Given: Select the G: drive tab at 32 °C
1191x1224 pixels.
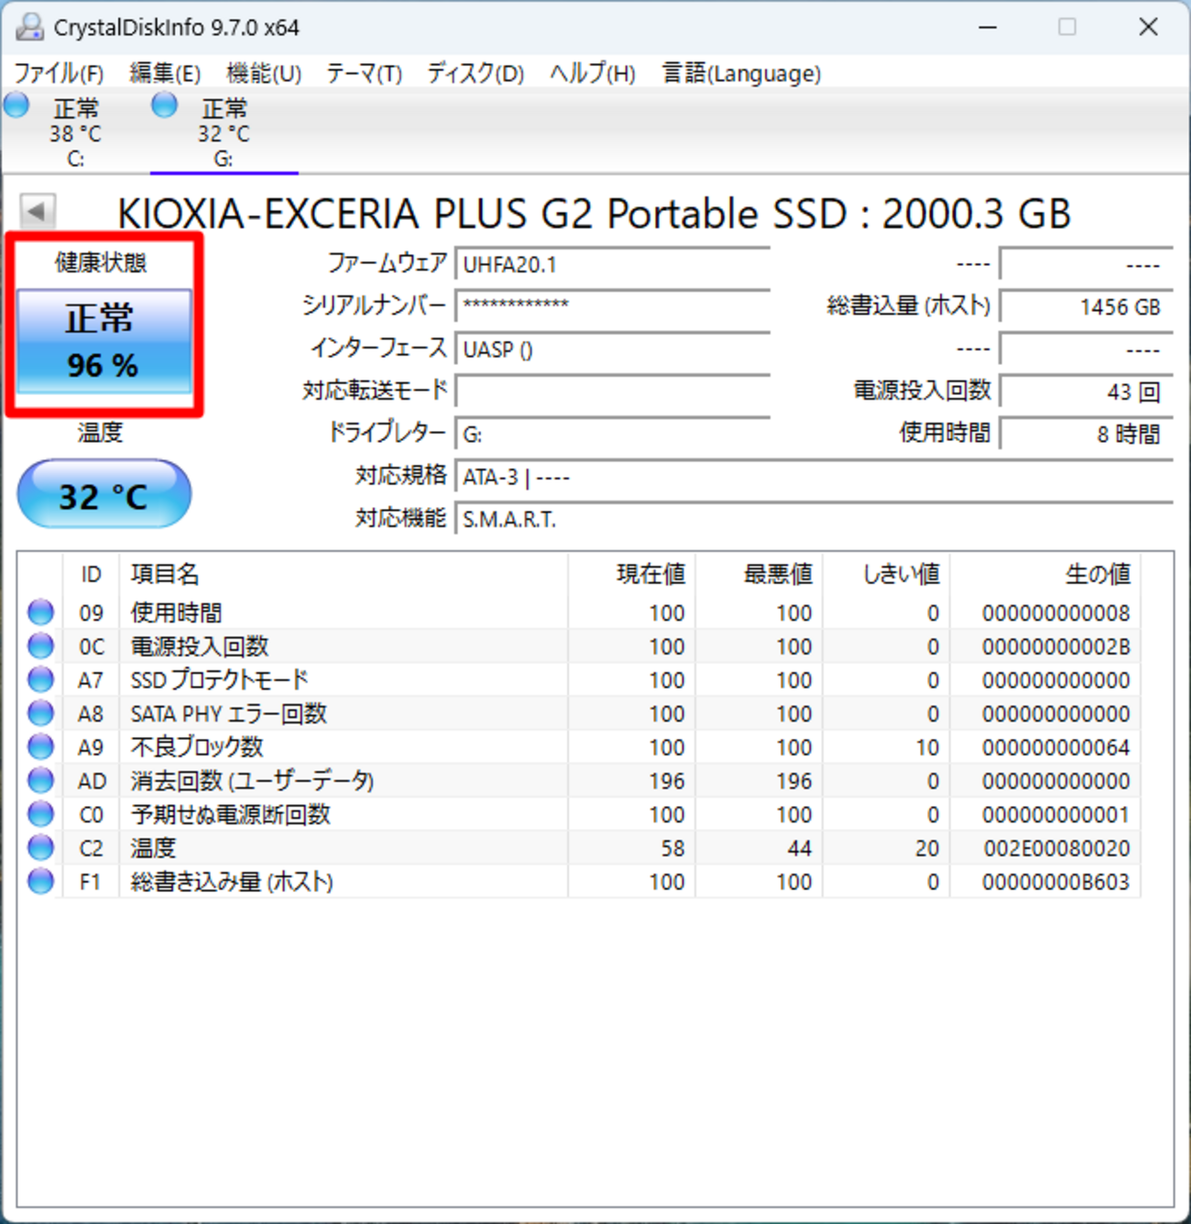Looking at the screenshot, I should click(224, 132).
